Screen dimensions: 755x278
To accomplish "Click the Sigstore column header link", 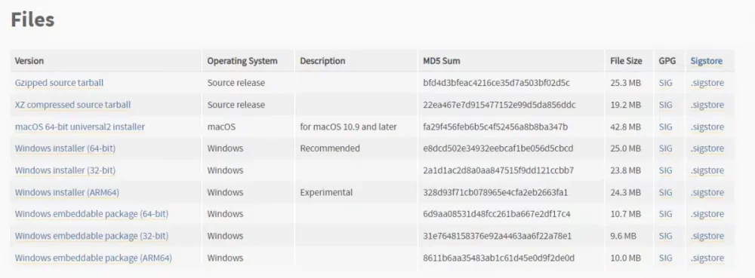I will [707, 61].
